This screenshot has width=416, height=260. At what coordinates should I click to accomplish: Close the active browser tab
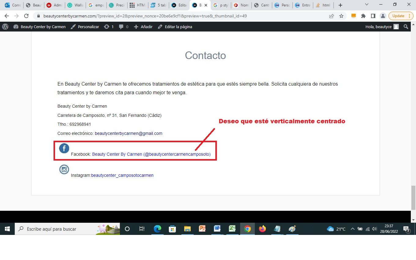coord(206,5)
